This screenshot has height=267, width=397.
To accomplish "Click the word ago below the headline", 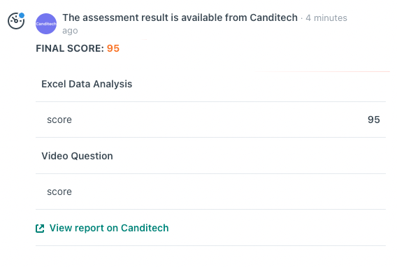I will point(70,31).
